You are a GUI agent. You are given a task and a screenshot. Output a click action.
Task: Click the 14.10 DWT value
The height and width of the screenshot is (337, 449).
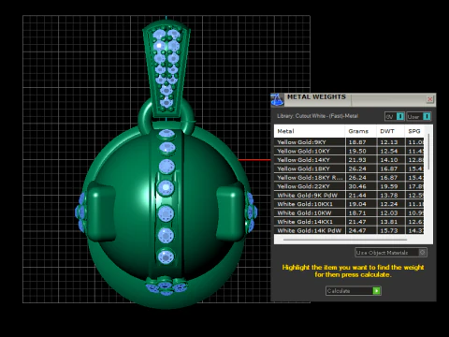tap(389, 160)
